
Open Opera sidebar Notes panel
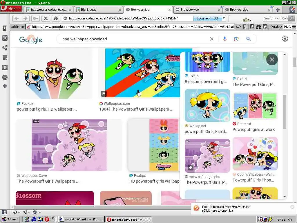(5, 58)
